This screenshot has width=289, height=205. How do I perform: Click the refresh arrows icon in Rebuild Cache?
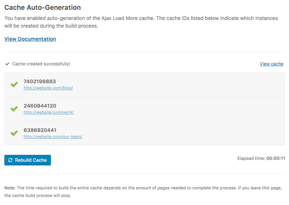10,160
